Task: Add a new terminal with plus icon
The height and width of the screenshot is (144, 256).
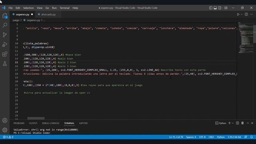Action: [x=229, y=123]
